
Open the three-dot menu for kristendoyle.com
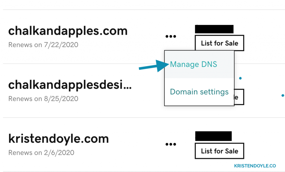(171, 144)
